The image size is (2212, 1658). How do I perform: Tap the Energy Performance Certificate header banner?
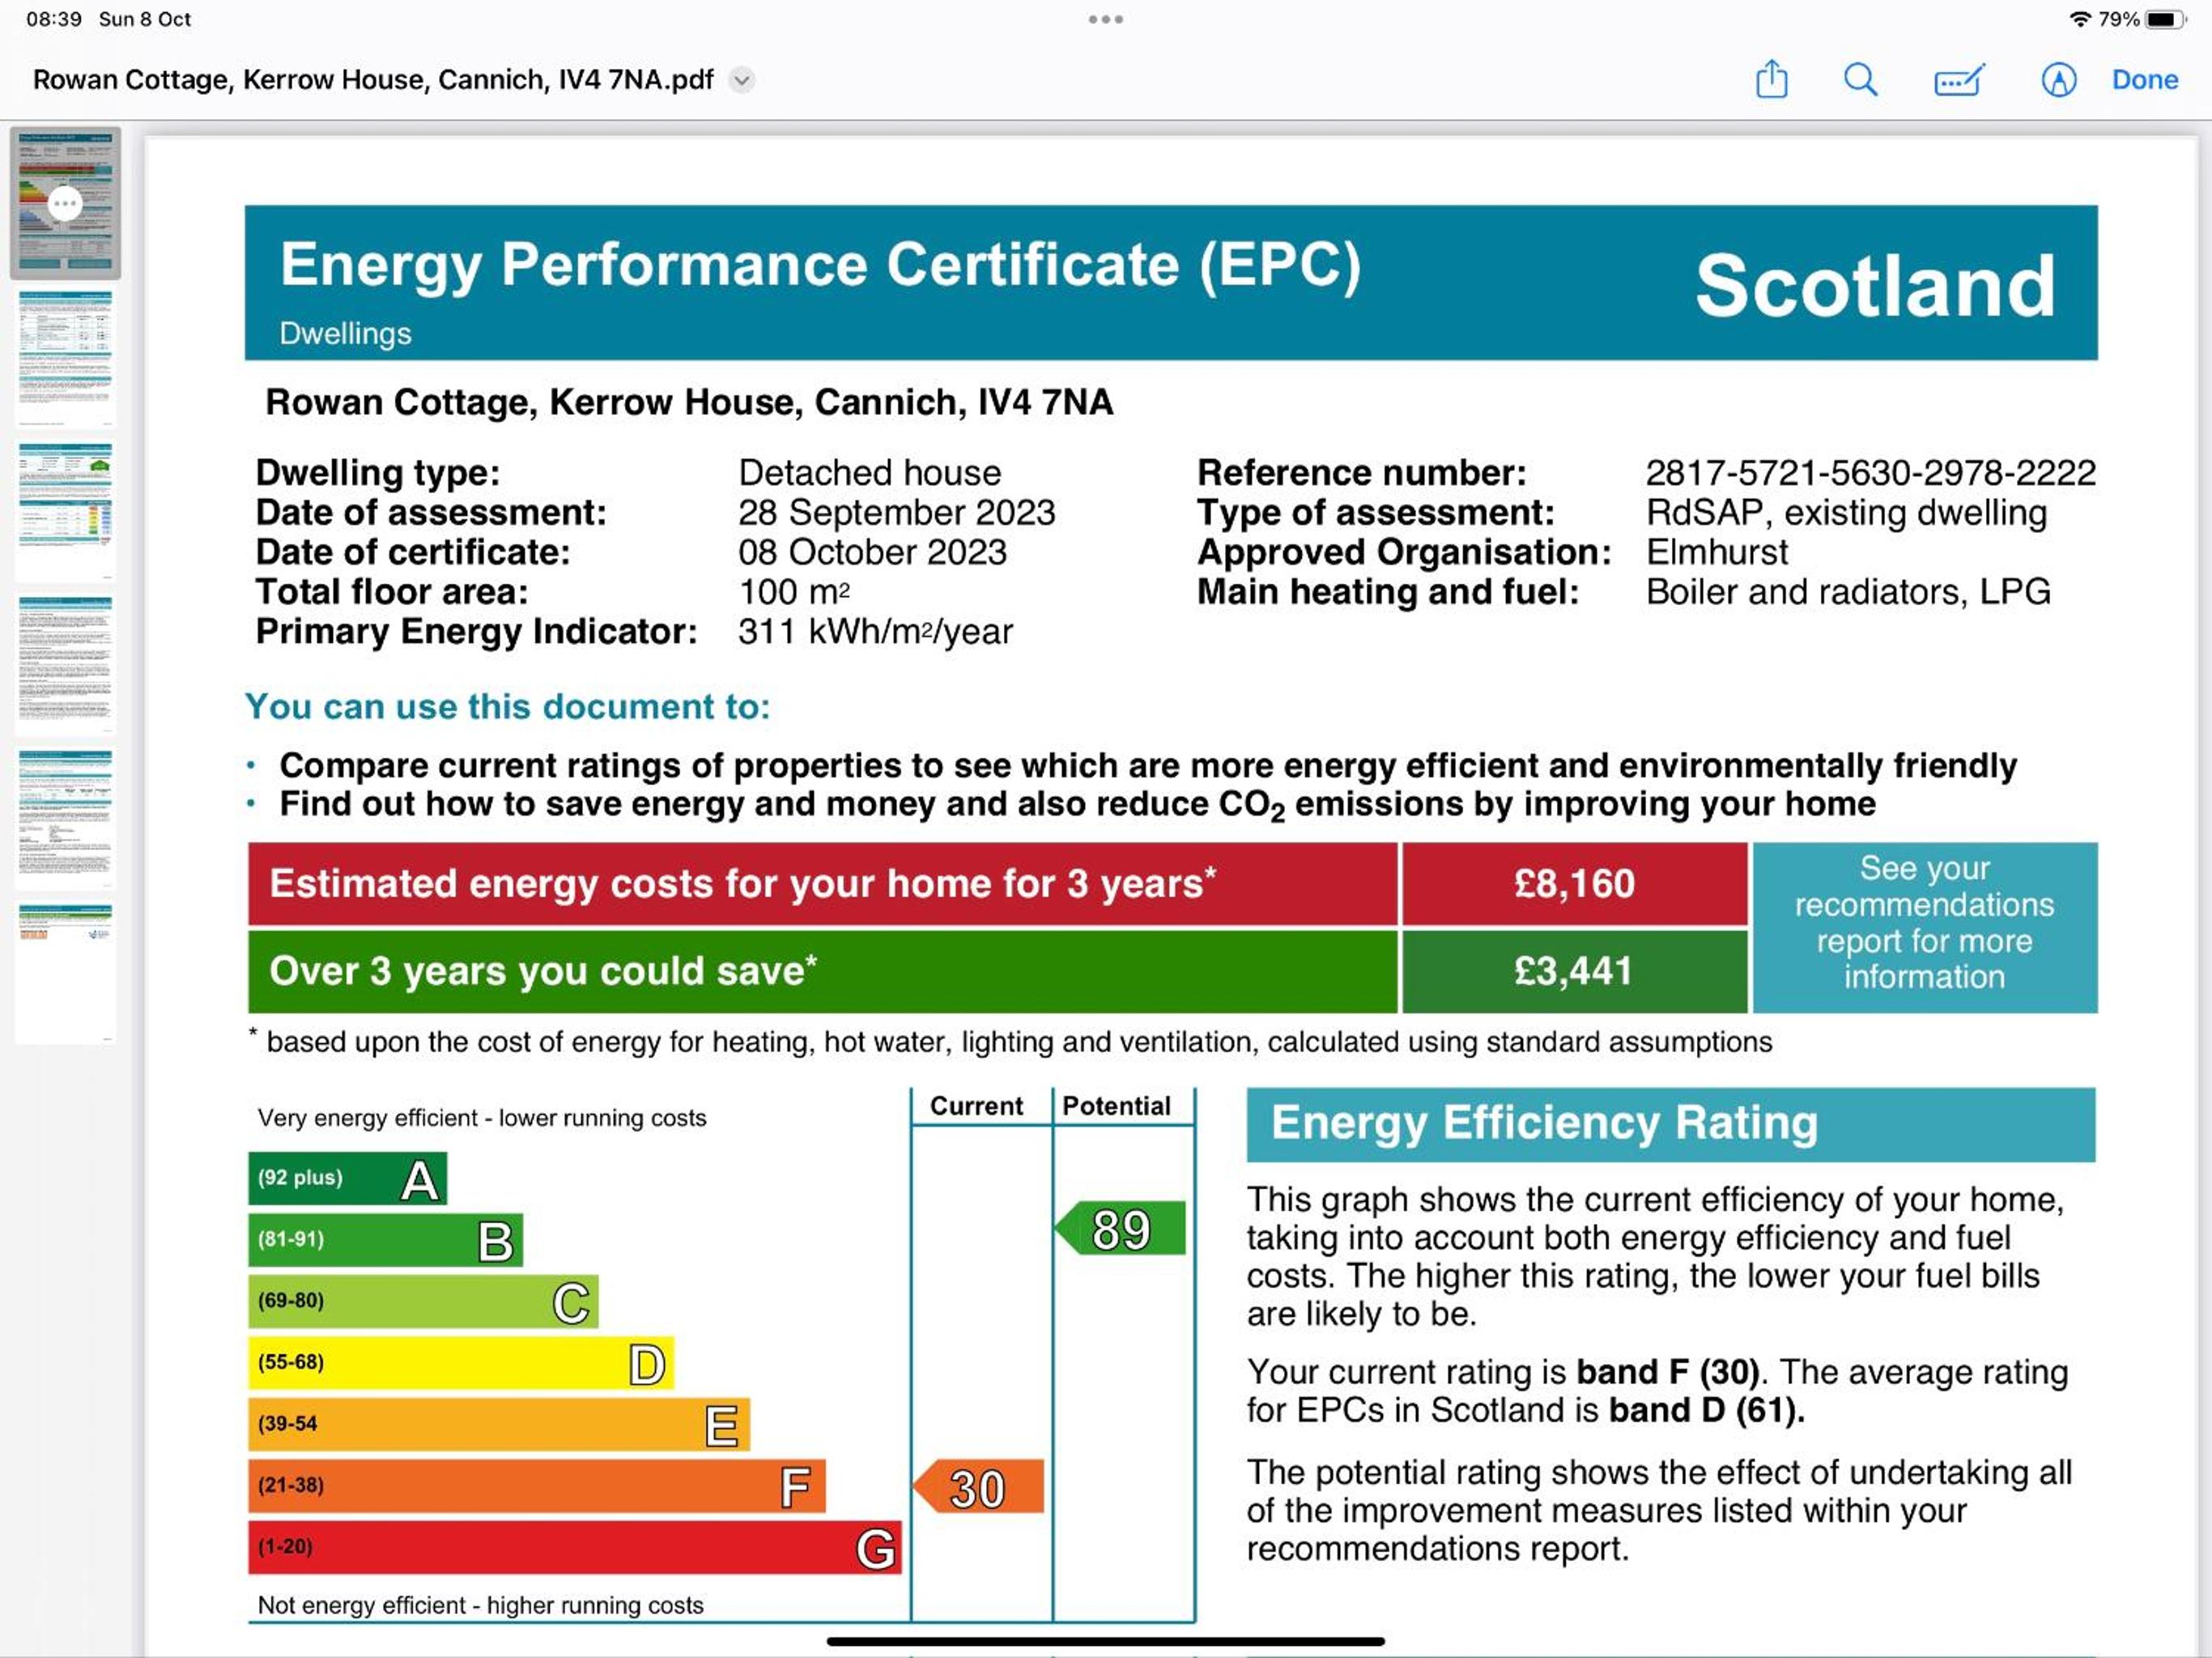click(x=1171, y=282)
